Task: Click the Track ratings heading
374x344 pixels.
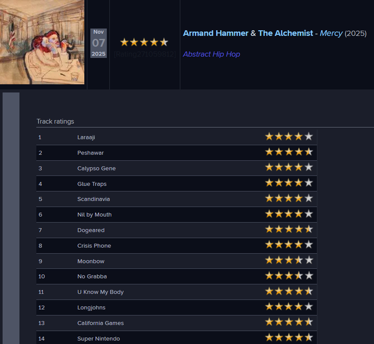Action: (x=56, y=121)
